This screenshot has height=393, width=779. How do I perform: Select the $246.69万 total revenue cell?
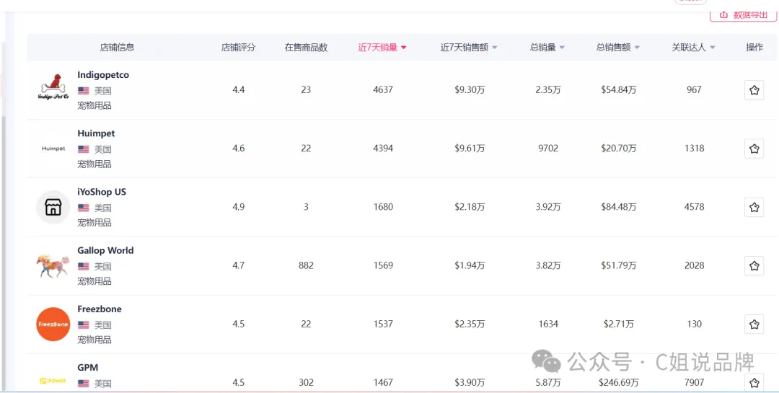coord(619,383)
